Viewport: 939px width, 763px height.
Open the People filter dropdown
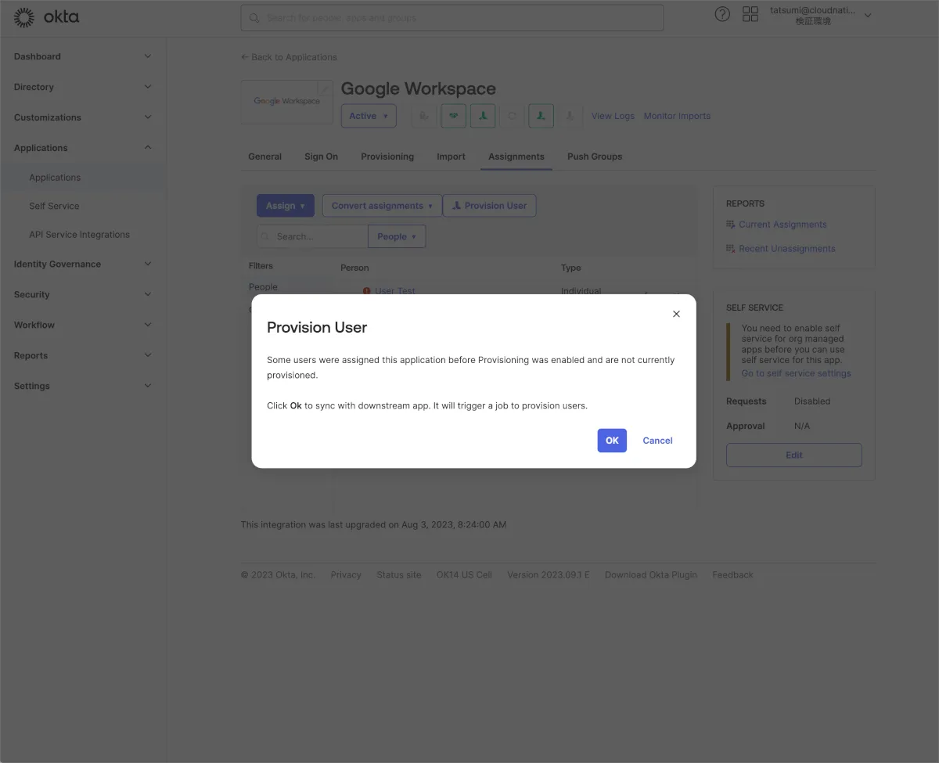(397, 236)
